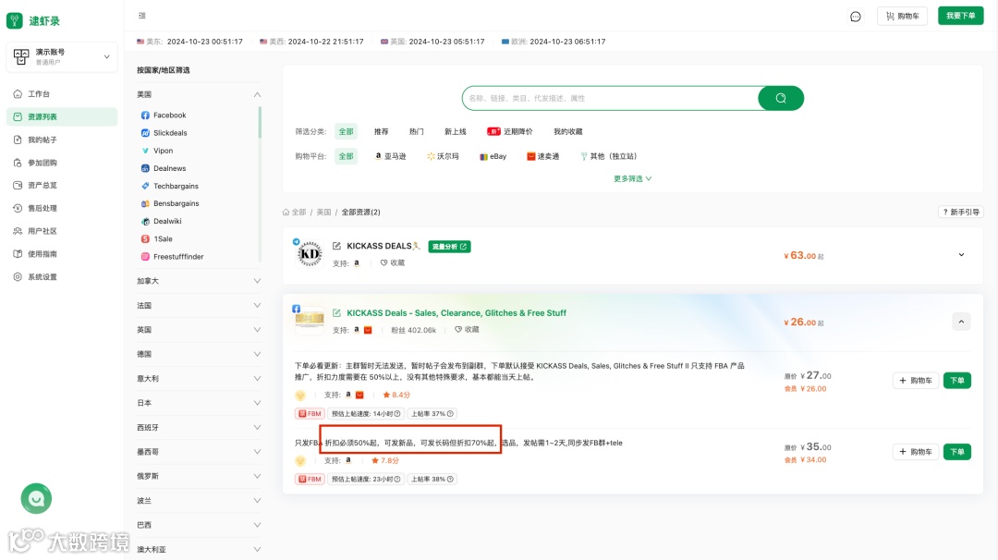Favorite KICKASS DEALS via 收藏 heart
998x560 pixels.
pos(392,262)
